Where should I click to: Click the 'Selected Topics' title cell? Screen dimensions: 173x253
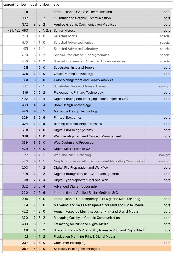point(99,36)
